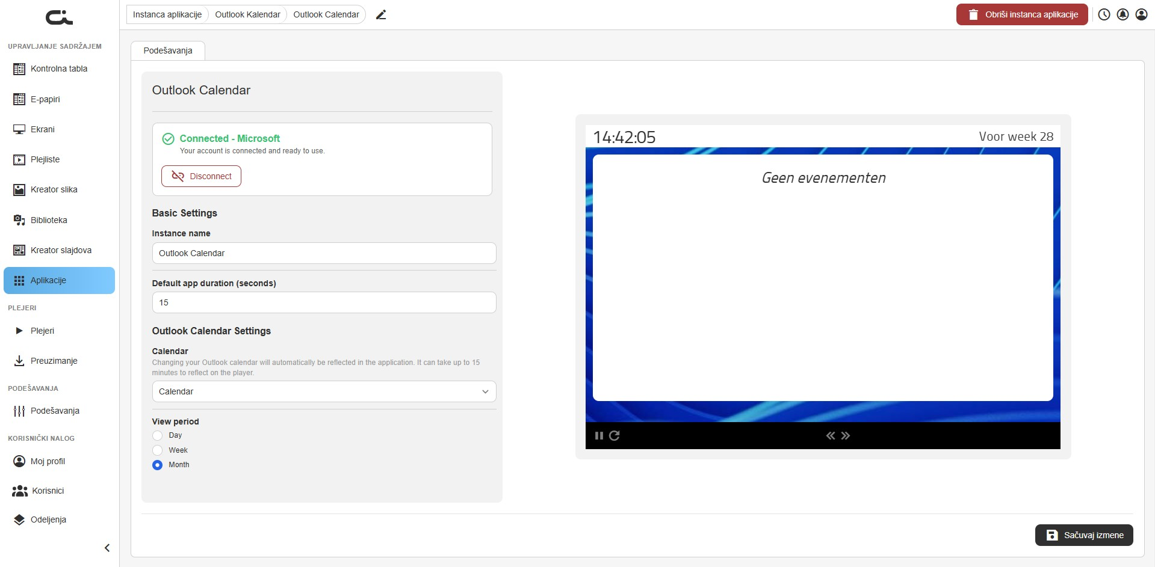This screenshot has width=1155, height=567.
Task: Click the Outlook Calendar breadcrumb
Action: coord(326,14)
